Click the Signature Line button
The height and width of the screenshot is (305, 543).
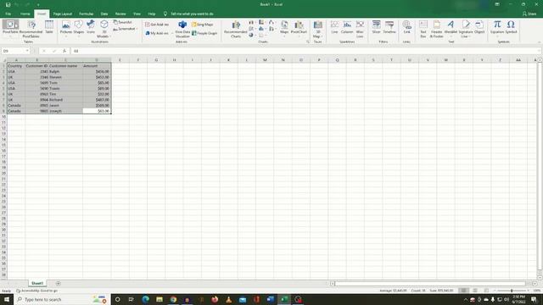pyautogui.click(x=466, y=29)
